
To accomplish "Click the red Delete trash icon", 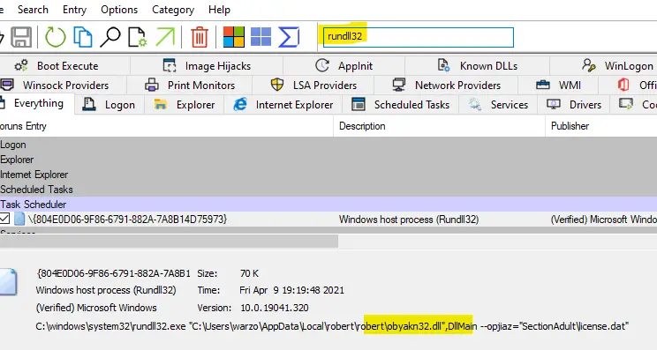I will (200, 37).
